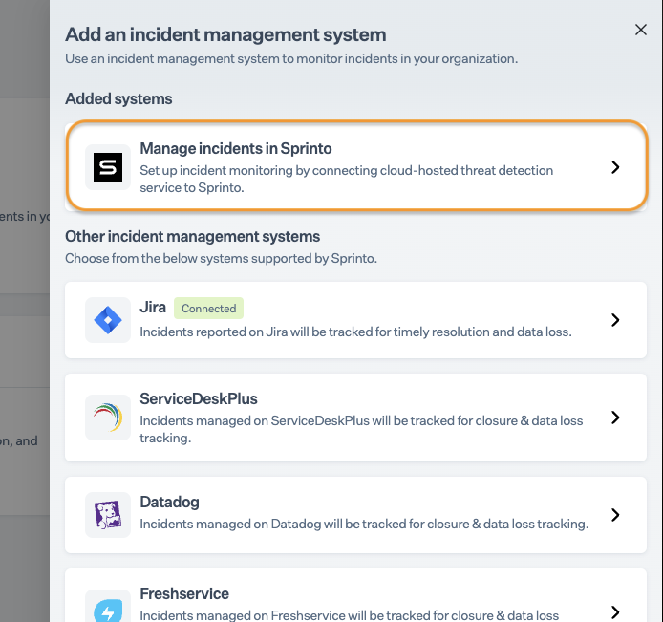Click Freshservice closure description text

[350, 615]
